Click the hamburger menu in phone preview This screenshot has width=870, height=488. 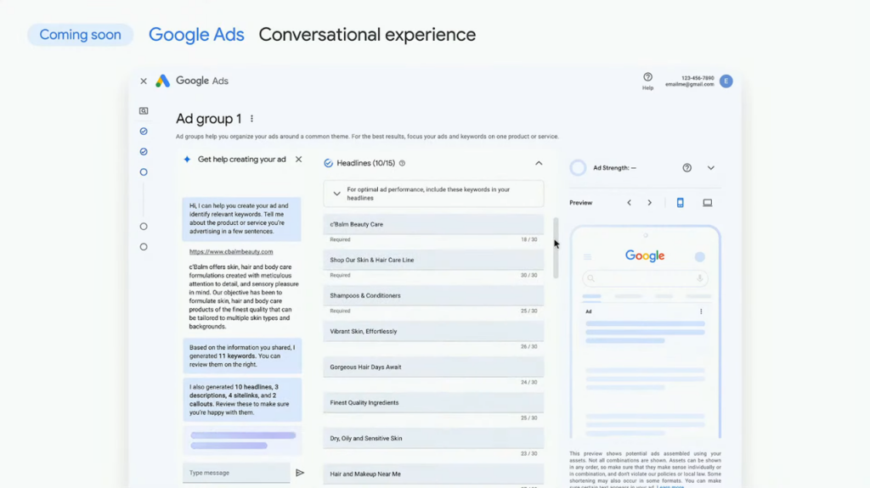coord(588,257)
